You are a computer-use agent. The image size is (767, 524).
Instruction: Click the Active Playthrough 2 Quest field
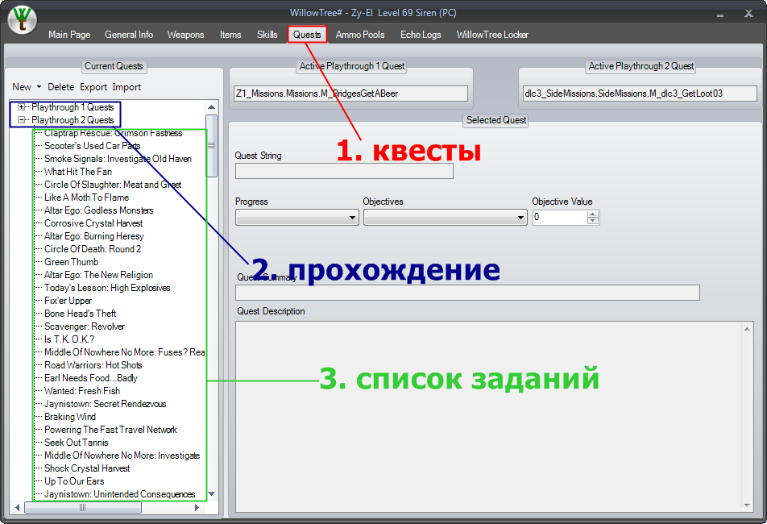640,94
